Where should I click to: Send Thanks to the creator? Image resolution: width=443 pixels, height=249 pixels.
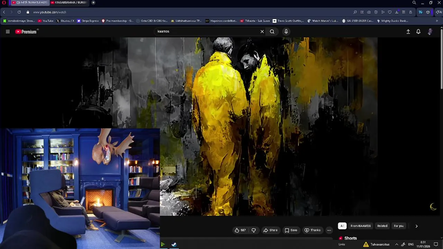click(312, 230)
